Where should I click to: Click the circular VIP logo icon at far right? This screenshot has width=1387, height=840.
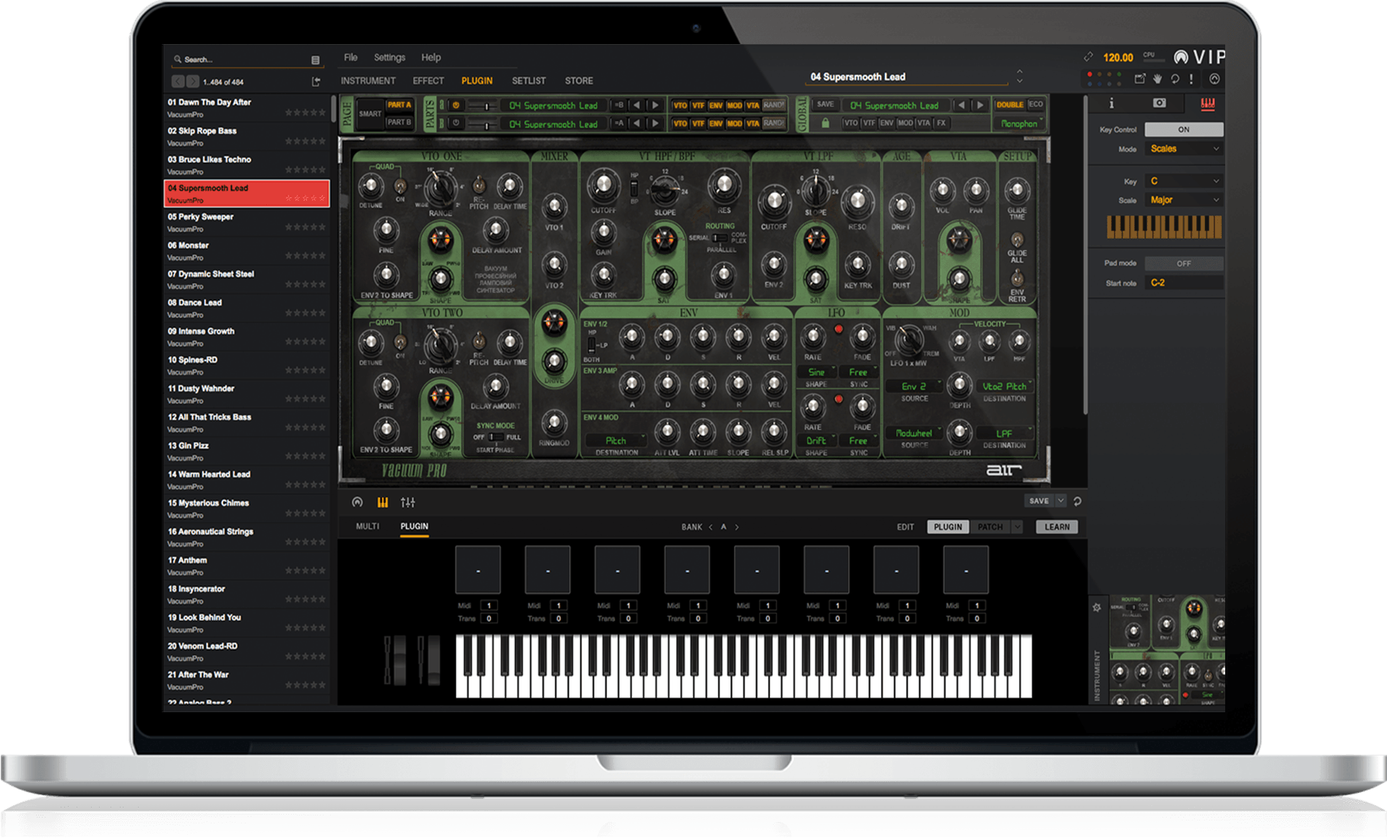pos(1214,79)
